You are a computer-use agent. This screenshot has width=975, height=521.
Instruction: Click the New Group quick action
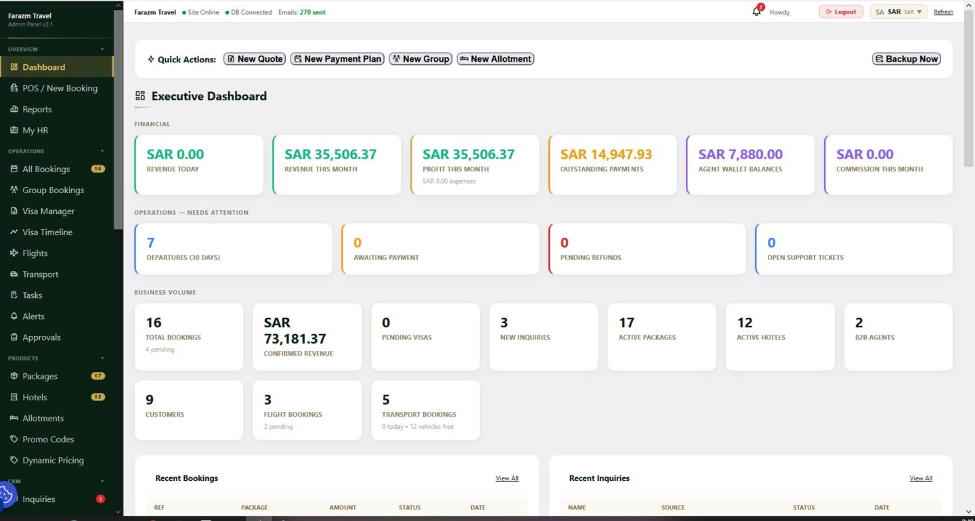[x=420, y=59]
